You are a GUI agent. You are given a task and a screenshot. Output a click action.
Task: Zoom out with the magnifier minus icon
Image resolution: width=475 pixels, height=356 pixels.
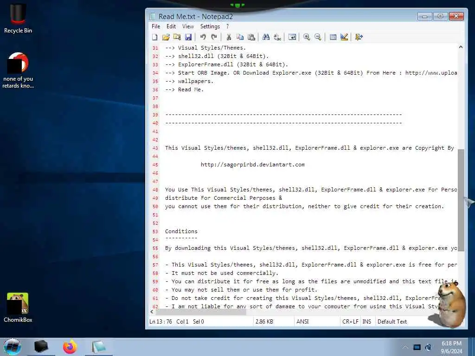pos(318,37)
